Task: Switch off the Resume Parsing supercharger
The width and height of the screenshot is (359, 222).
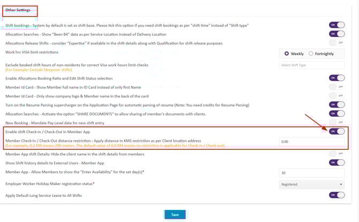Action: pos(336,105)
